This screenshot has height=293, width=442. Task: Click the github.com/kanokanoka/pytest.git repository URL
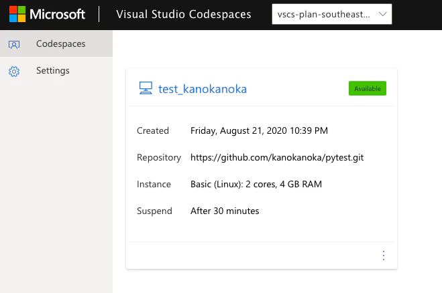(x=277, y=157)
